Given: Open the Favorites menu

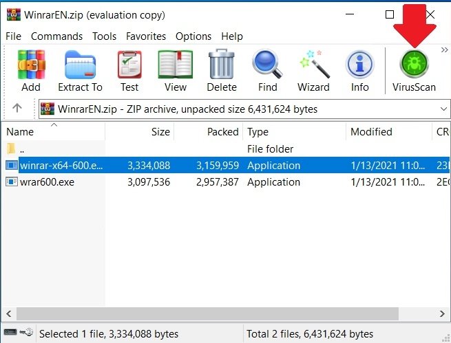Looking at the screenshot, I should (x=146, y=36).
